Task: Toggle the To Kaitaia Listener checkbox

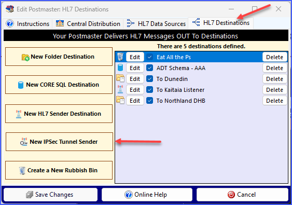Action: click(149, 90)
